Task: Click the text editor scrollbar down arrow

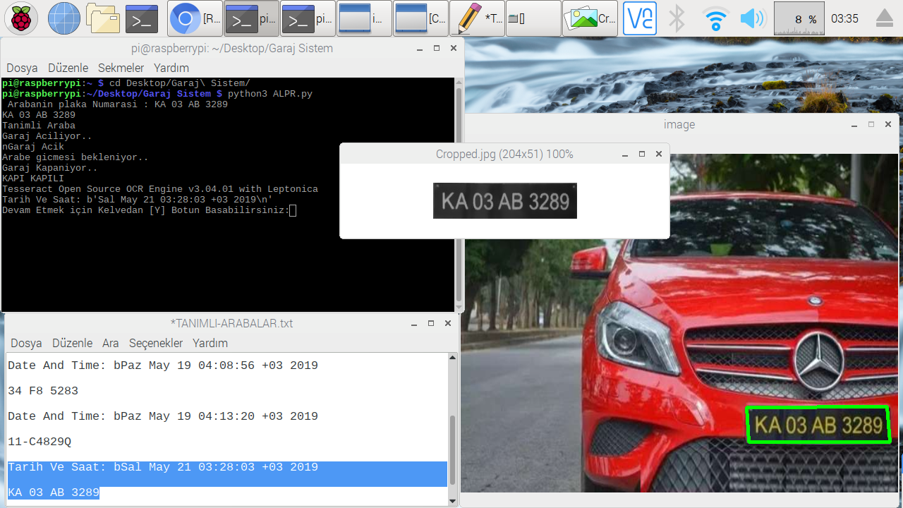Action: point(451,500)
